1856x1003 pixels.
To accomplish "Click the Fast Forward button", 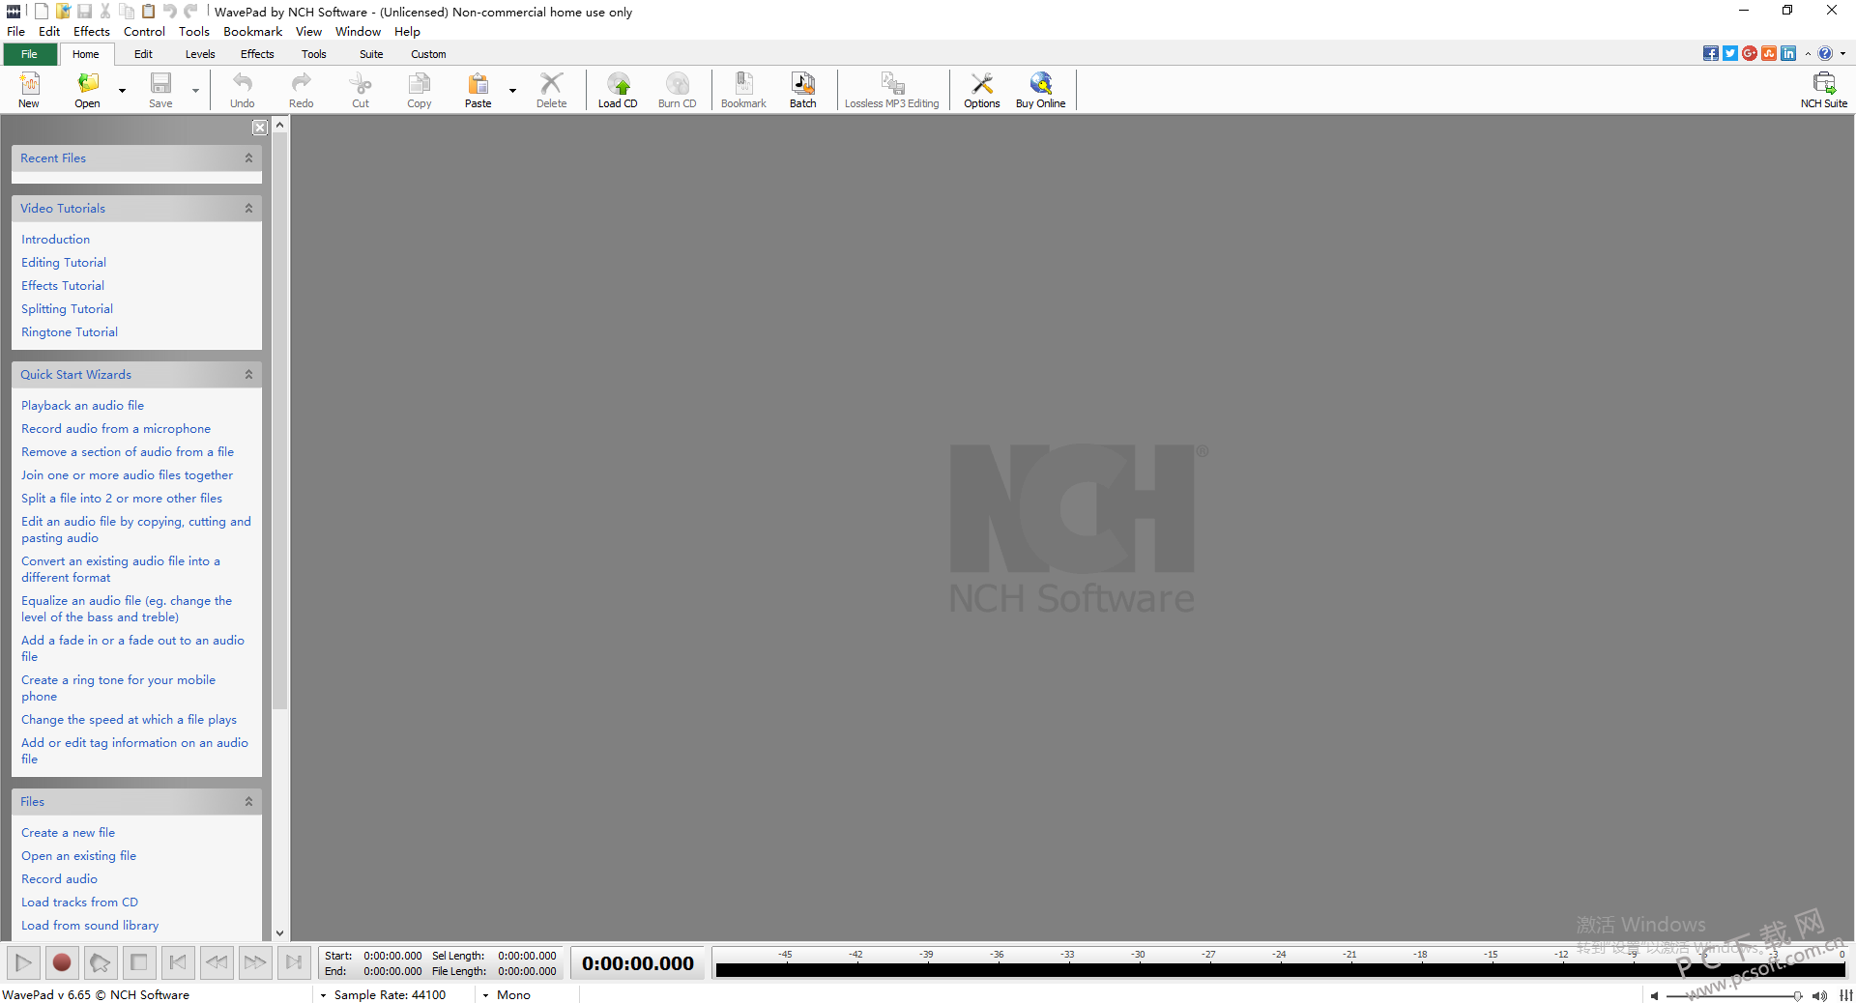I will 255,962.
